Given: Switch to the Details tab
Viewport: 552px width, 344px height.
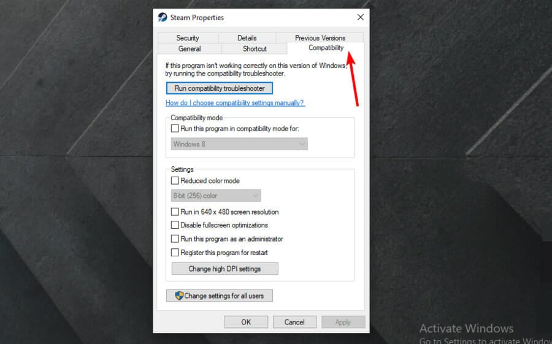Looking at the screenshot, I should coord(247,37).
